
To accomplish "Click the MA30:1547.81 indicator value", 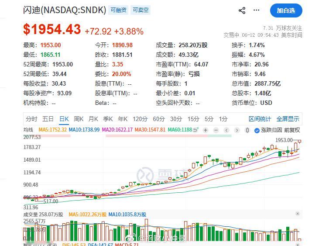I will point(150,130).
